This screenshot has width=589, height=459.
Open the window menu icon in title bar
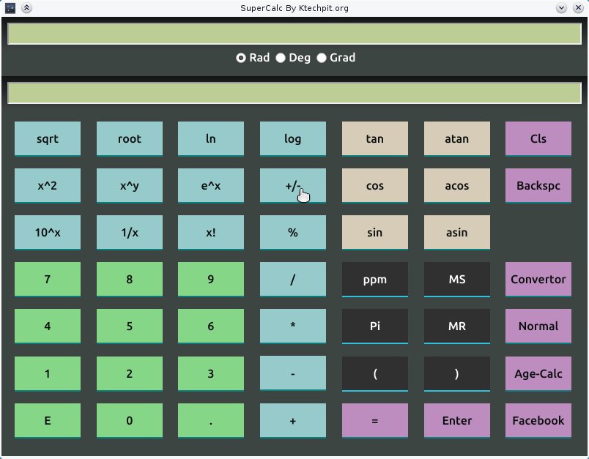point(10,8)
